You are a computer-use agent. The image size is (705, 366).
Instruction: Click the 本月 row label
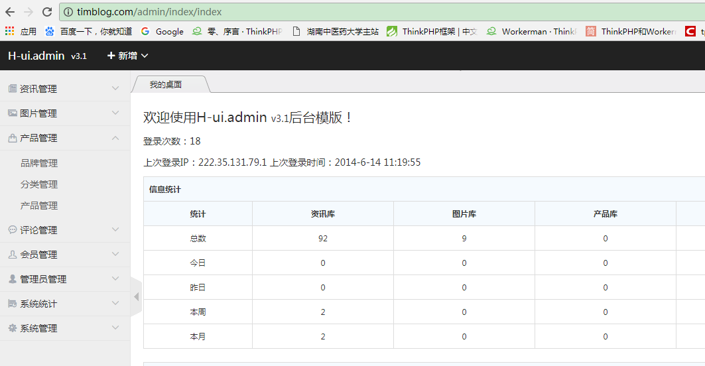tap(198, 336)
